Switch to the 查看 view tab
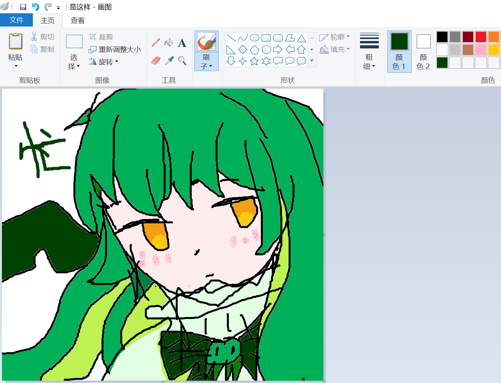 (77, 20)
